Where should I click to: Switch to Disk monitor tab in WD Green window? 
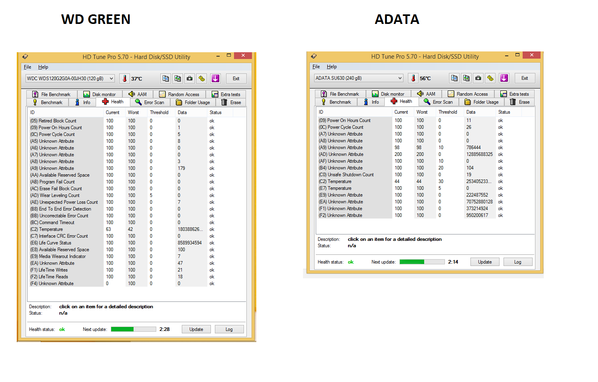100,95
